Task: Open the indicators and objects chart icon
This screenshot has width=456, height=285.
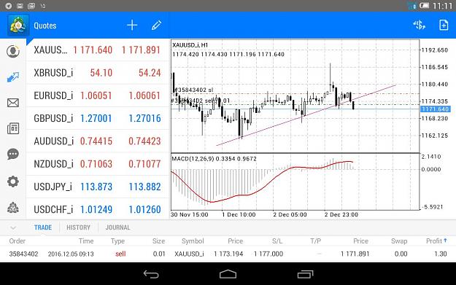Action: click(x=419, y=26)
